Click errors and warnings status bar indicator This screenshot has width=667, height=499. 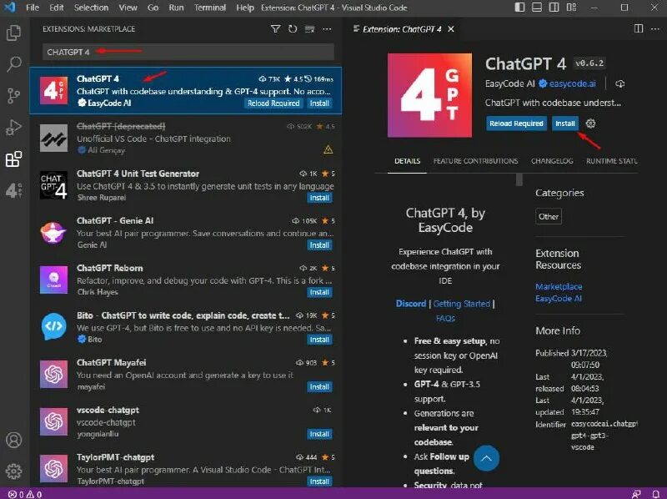click(x=25, y=494)
